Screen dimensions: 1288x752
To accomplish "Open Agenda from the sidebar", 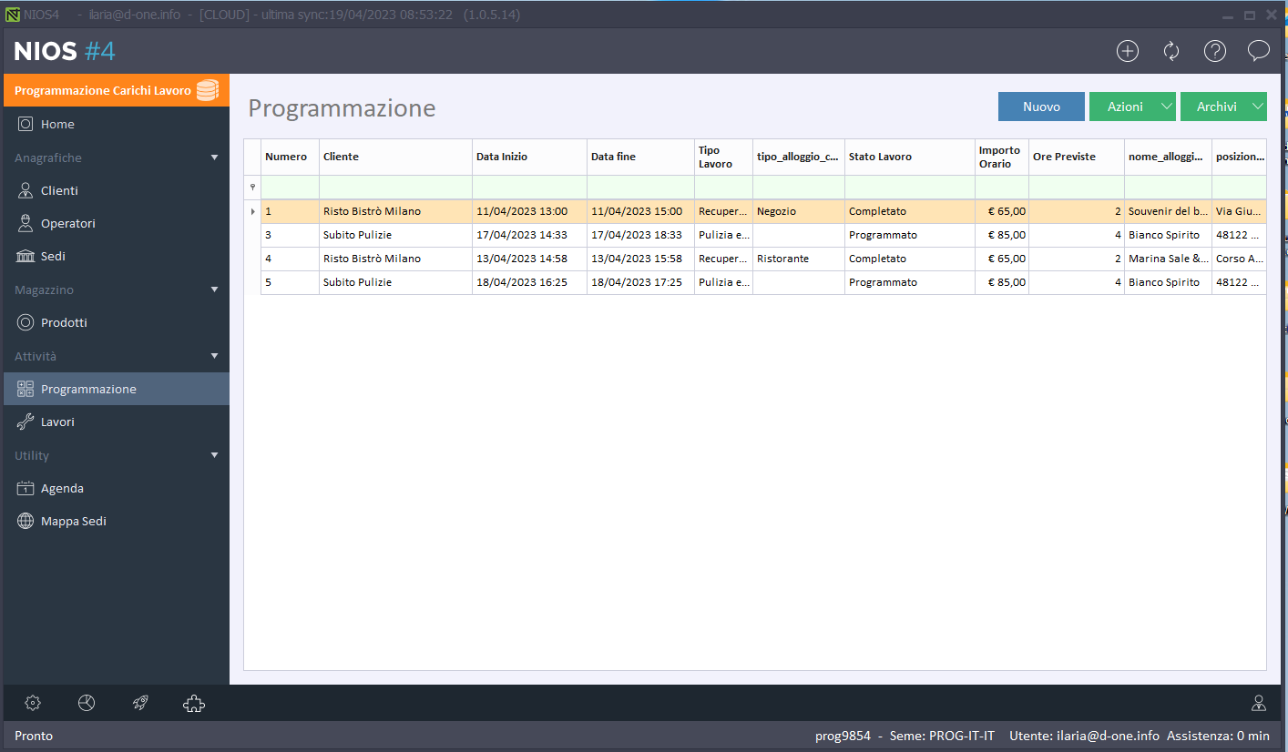I will [x=62, y=488].
